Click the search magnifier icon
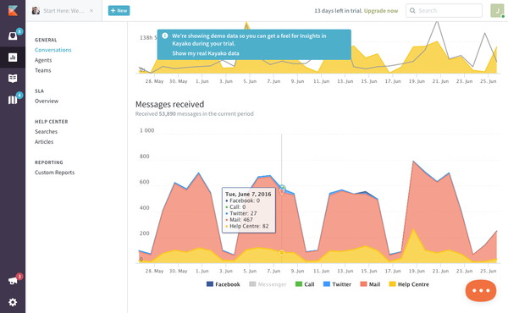This screenshot has width=508, height=313. [412, 11]
